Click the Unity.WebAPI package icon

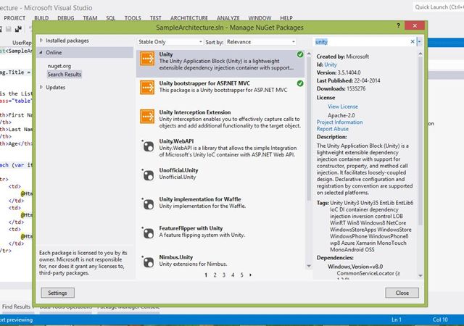148,146
